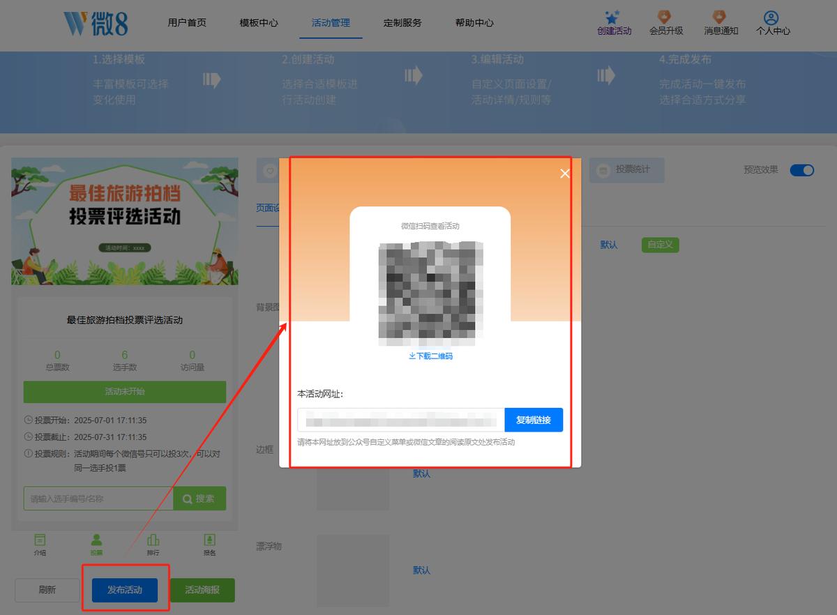Screen dimensions: 837x615
Task: Click the step title 4.完成发布
Action: click(x=685, y=59)
